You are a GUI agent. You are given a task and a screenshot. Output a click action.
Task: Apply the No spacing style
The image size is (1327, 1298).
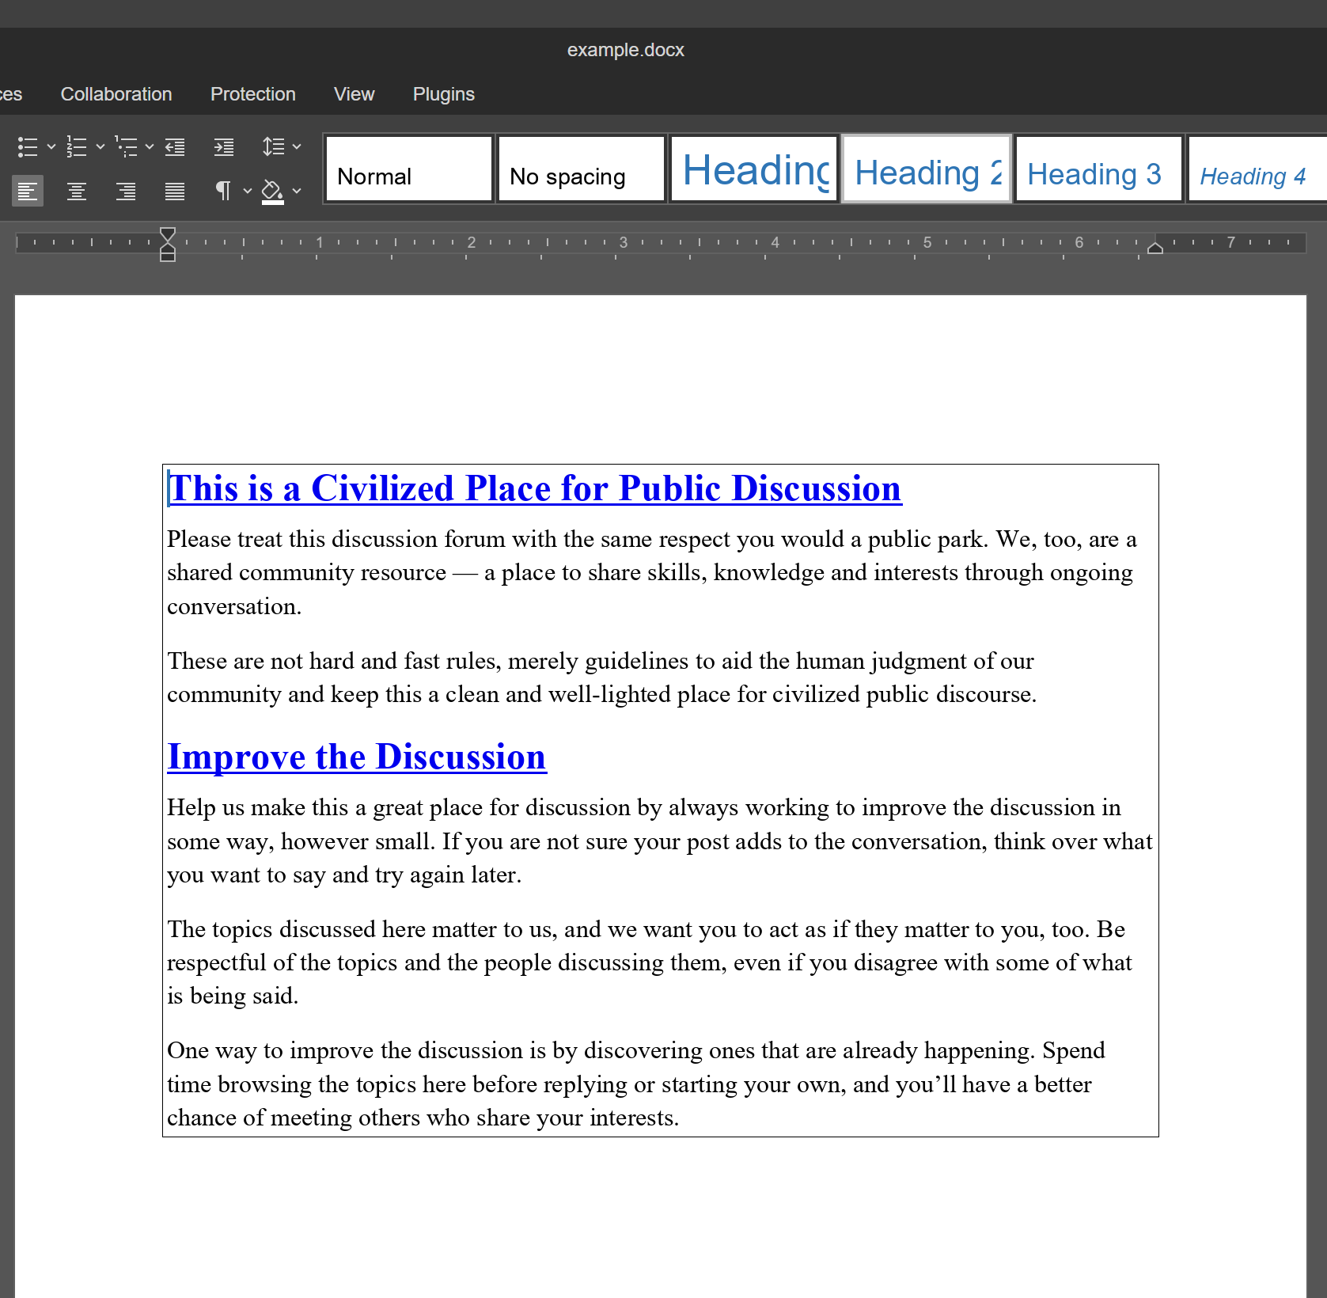click(582, 169)
